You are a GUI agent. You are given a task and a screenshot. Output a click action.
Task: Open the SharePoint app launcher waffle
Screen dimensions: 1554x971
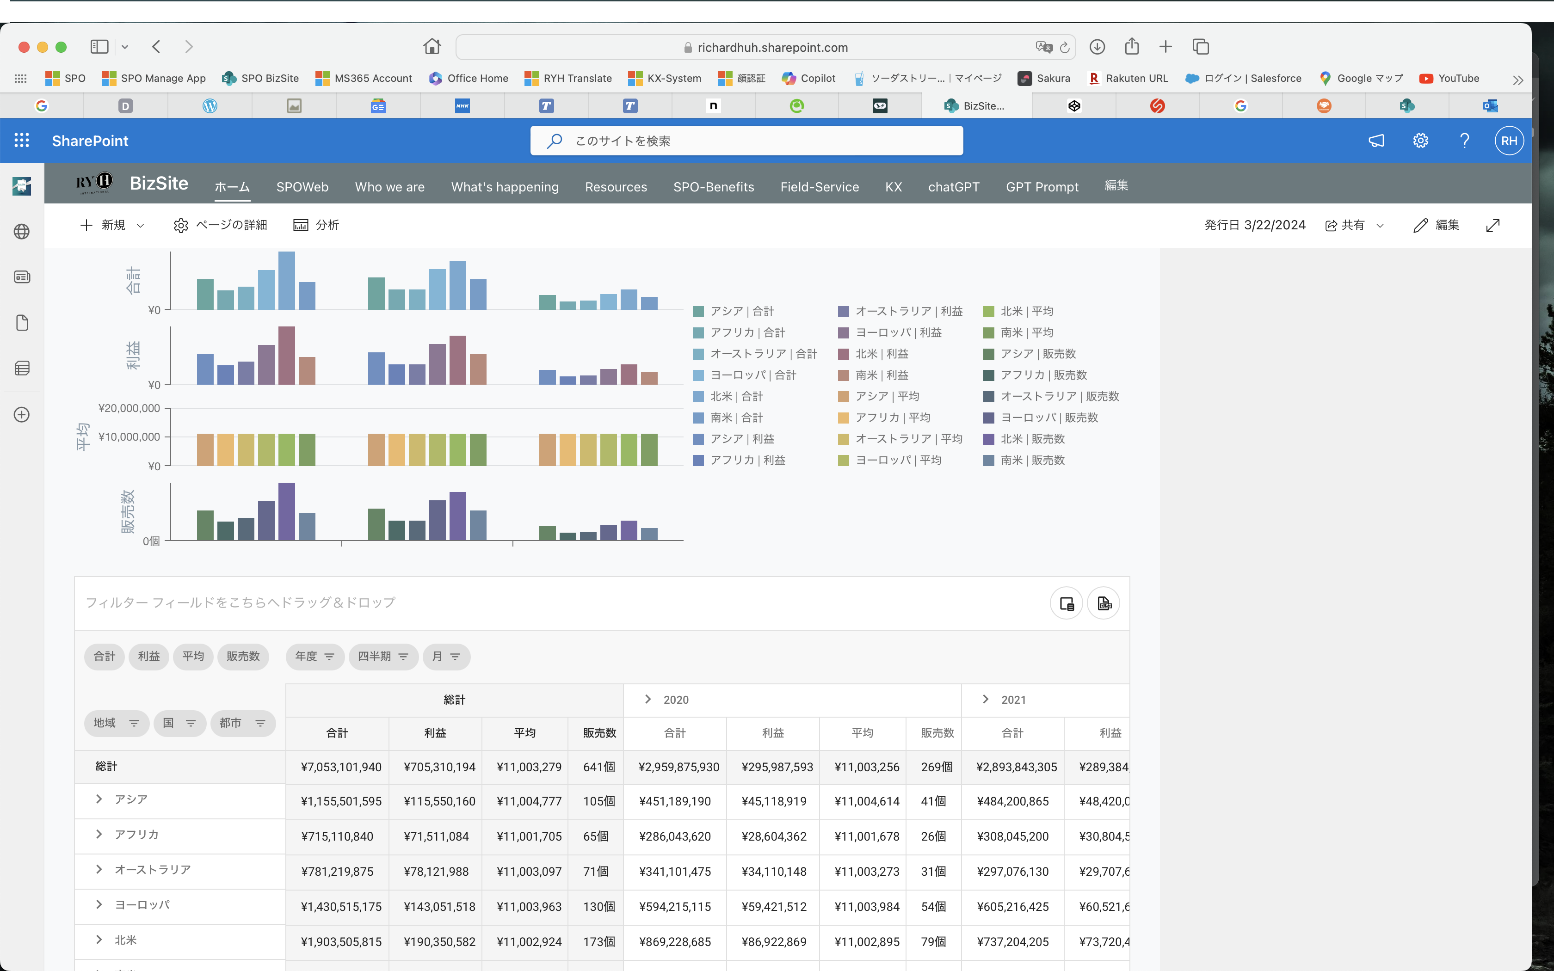[x=22, y=141]
